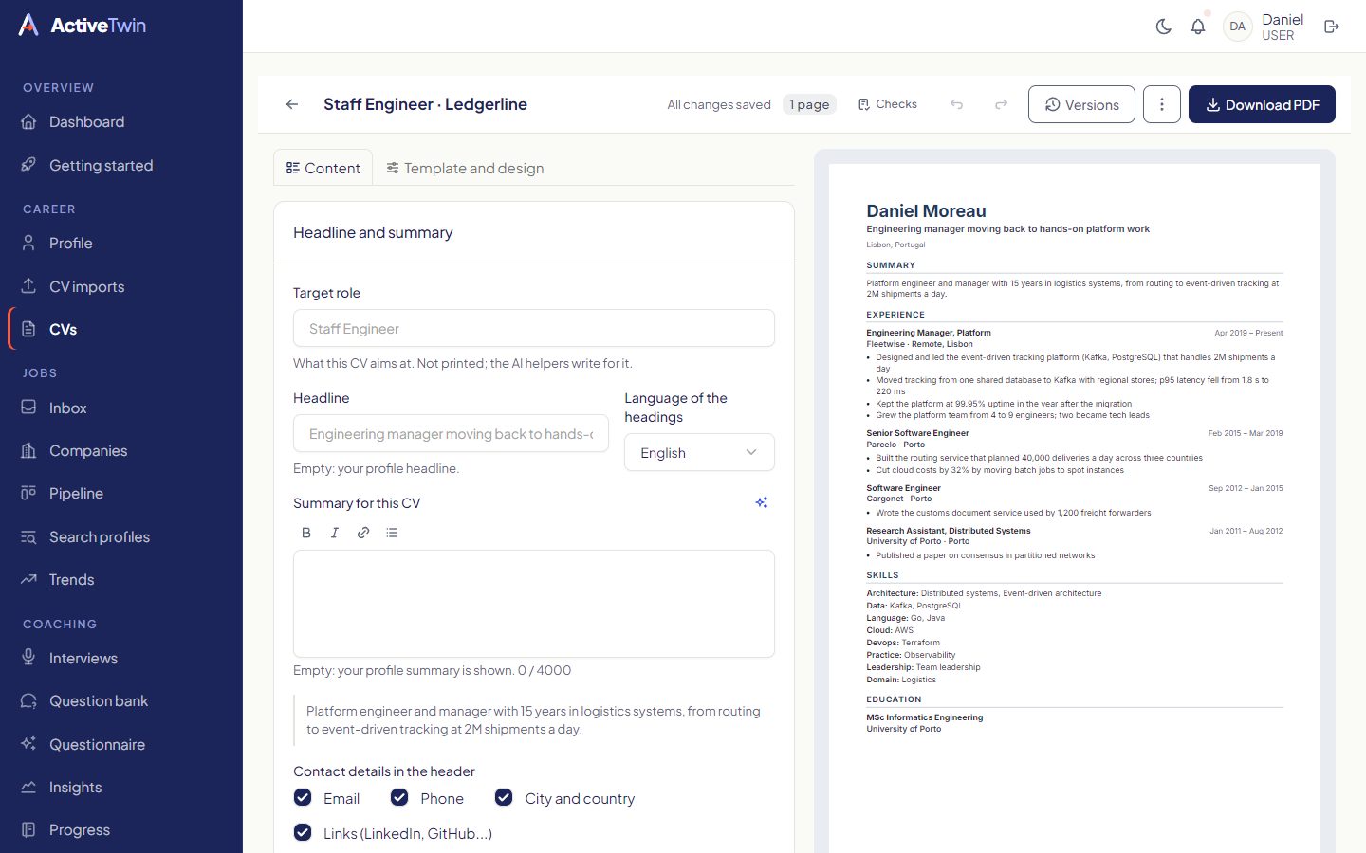Viewport: 1366px width, 853px height.
Task: Generate summary with AI sparkle icon
Action: (762, 502)
